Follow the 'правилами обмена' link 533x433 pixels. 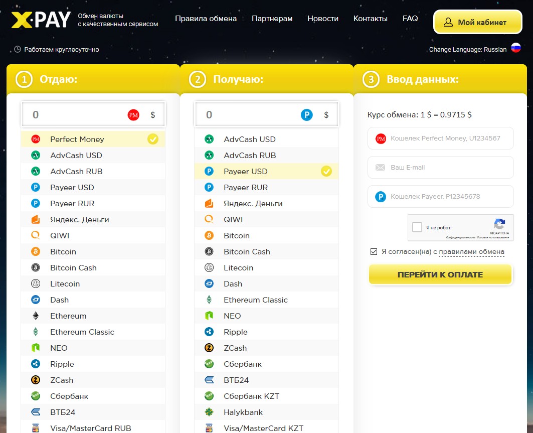(471, 252)
